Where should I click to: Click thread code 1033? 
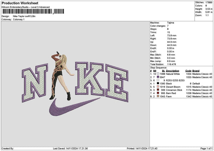point(189,77)
